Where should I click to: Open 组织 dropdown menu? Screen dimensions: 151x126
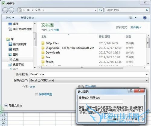point(10,18)
